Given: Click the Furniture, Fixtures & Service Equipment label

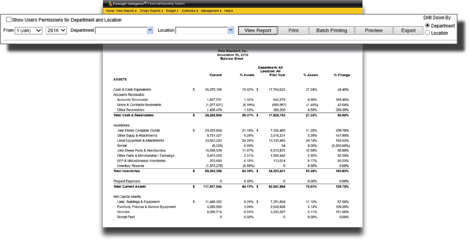Looking at the screenshot, I should (x=146, y=207).
